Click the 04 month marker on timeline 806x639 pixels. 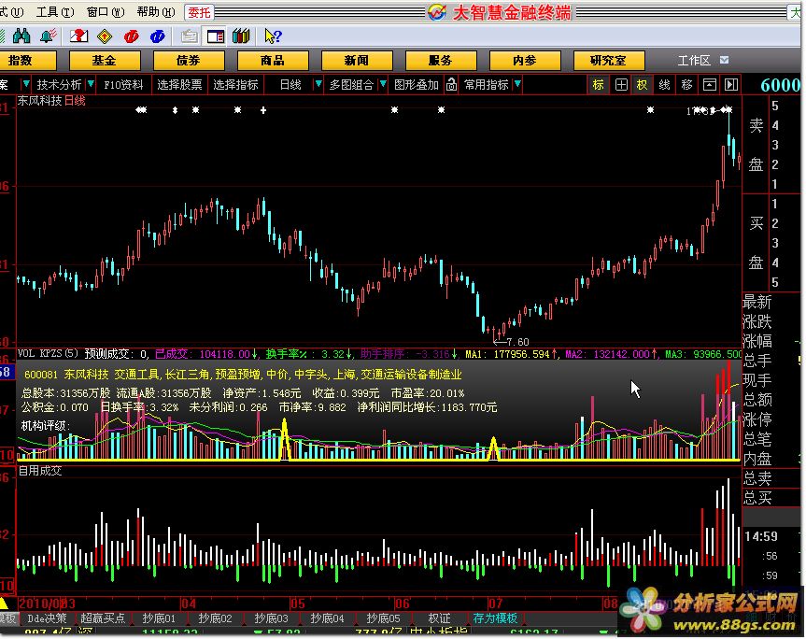pos(188,603)
